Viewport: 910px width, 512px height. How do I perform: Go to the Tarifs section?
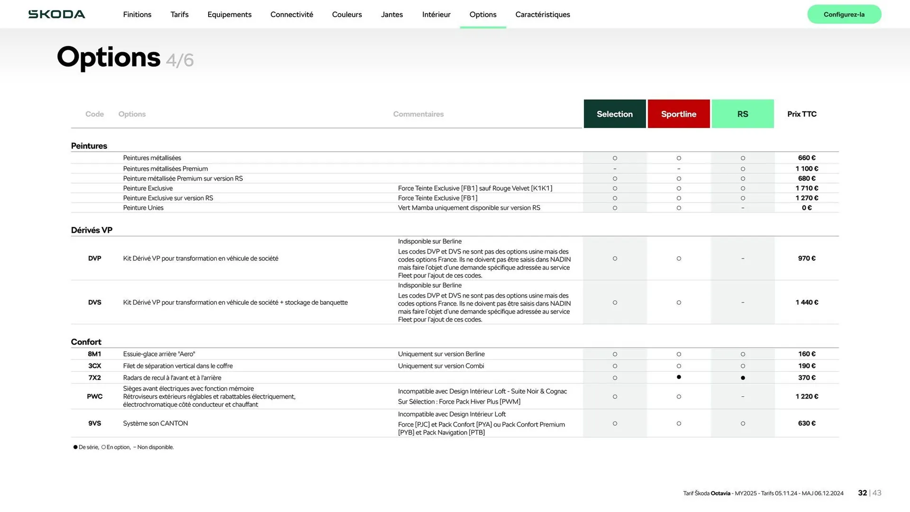point(179,14)
